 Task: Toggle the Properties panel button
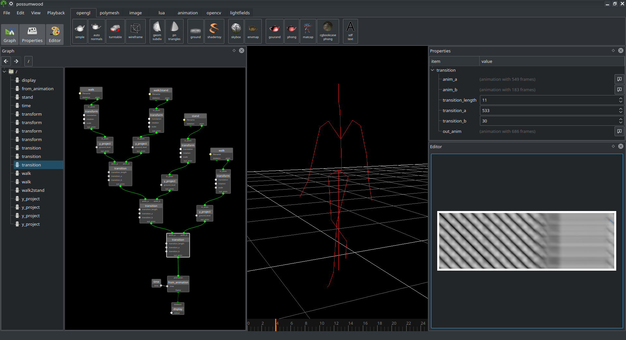32,34
